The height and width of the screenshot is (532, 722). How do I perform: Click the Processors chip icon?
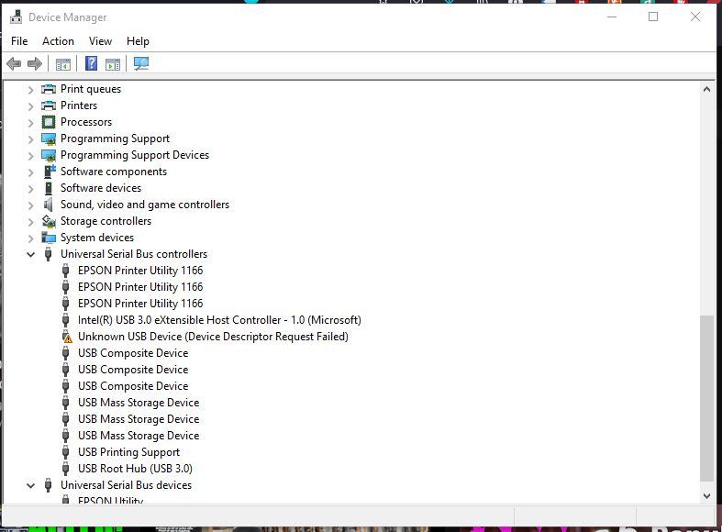(49, 122)
